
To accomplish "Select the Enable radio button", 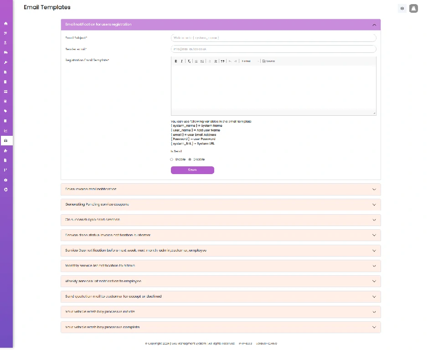I will point(171,160).
